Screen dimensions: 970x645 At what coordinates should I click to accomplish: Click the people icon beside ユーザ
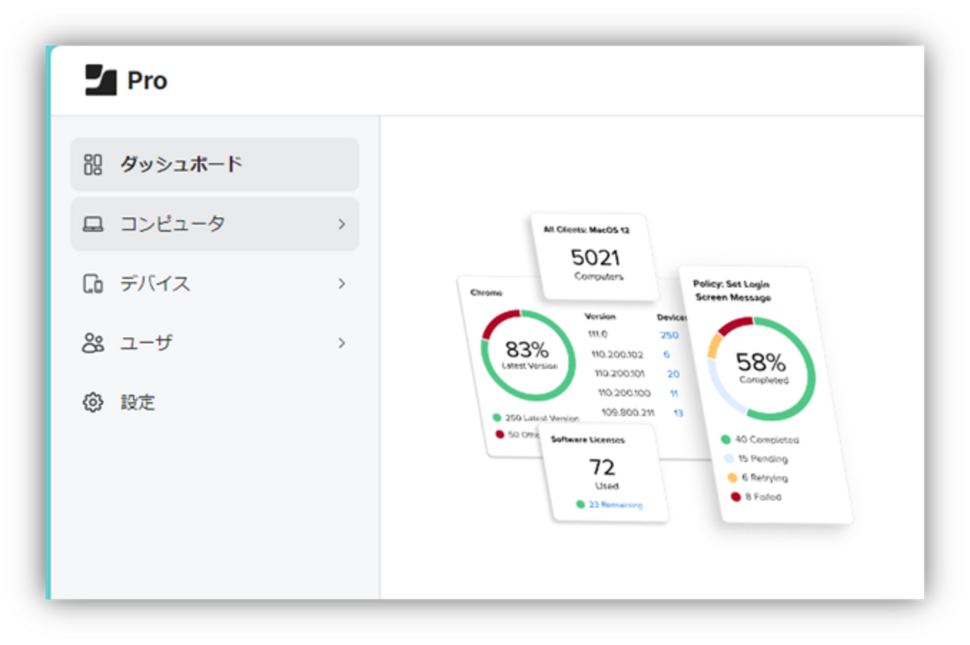point(93,343)
